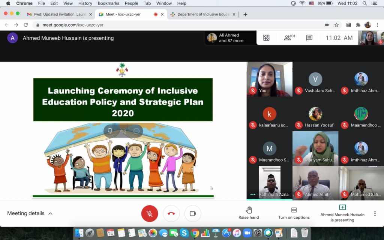Click kalaafaanu sc participant avatar
The image size is (384, 240).
269,114
